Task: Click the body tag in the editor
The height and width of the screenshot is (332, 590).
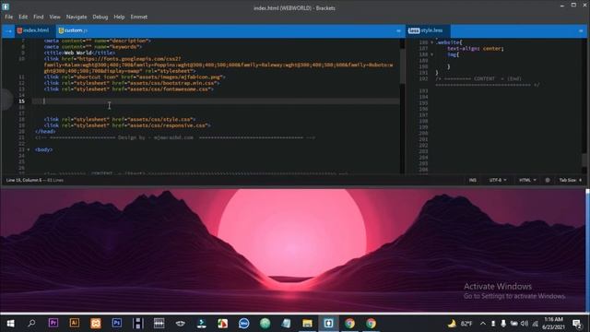Action: coord(43,149)
